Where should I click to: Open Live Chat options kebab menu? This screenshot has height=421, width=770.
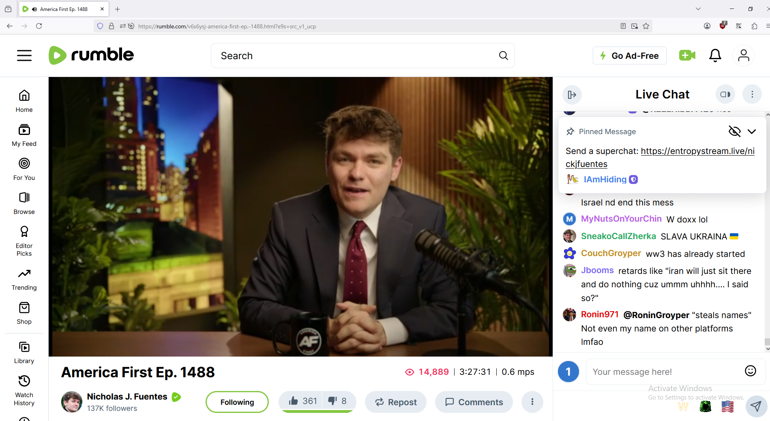pos(752,94)
